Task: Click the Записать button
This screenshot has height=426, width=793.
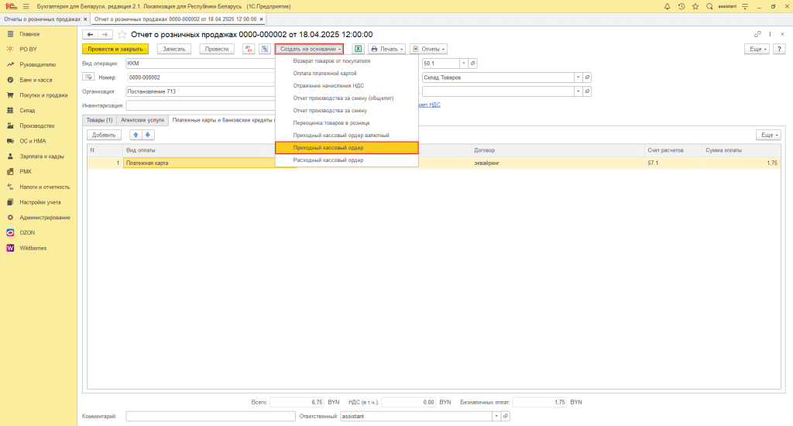Action: tap(174, 49)
